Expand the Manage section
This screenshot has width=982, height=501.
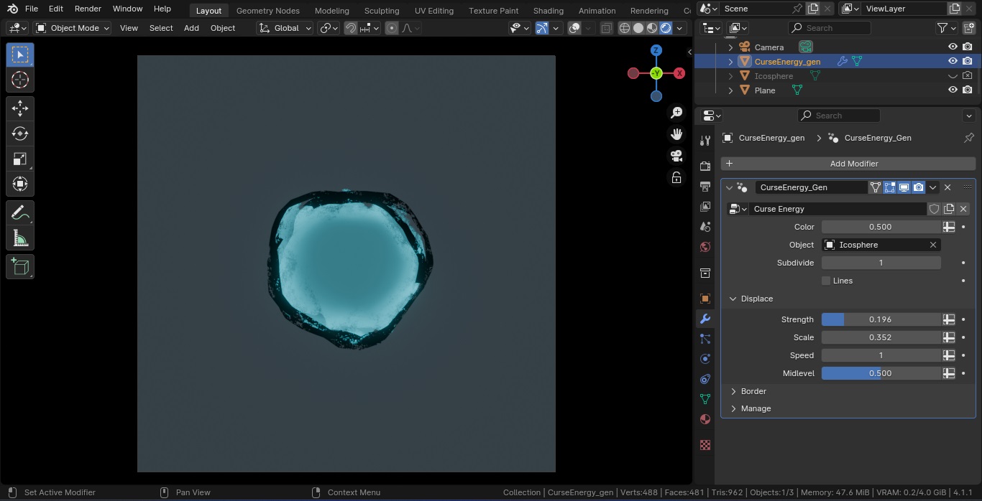(756, 408)
